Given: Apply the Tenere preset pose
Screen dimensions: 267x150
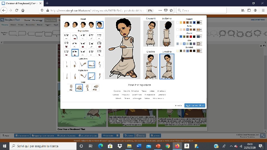Looking at the screenshot, I should coord(127,98).
